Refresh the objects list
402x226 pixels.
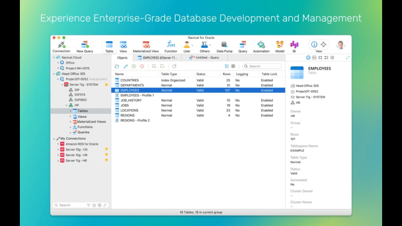(174, 66)
